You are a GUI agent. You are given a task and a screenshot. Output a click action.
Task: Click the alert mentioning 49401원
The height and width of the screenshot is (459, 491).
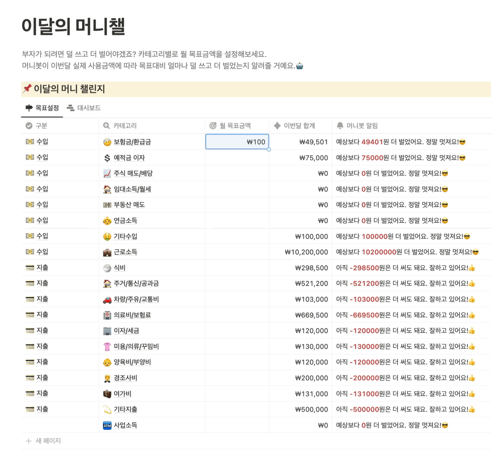(401, 142)
